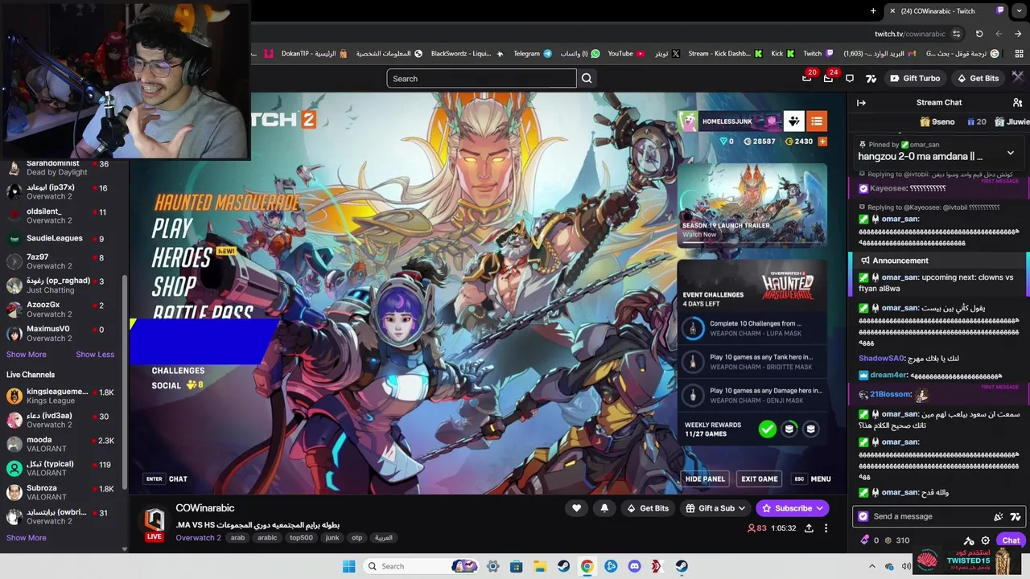Screen dimensions: 1030x579
Task: Open chat settings gear icon
Action: coord(985,540)
